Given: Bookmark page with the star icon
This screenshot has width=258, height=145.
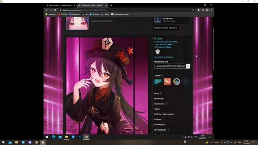Looking at the screenshot, I should [193, 10].
